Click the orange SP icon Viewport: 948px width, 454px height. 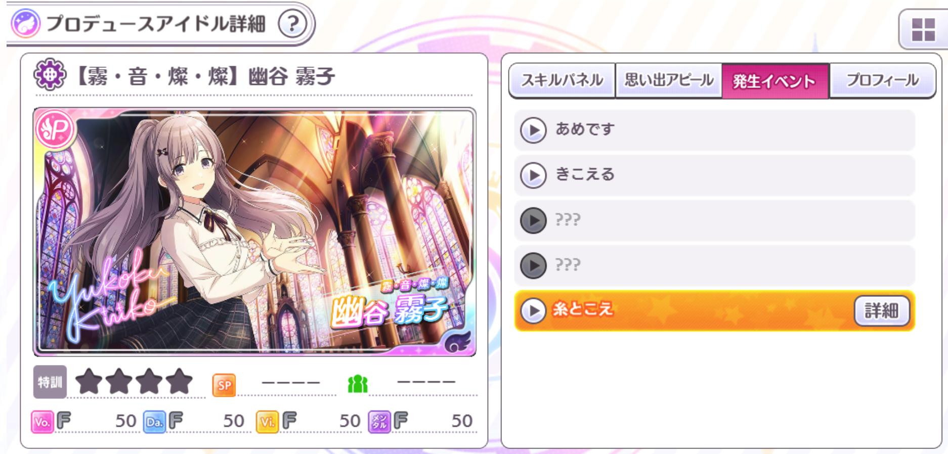pos(224,385)
